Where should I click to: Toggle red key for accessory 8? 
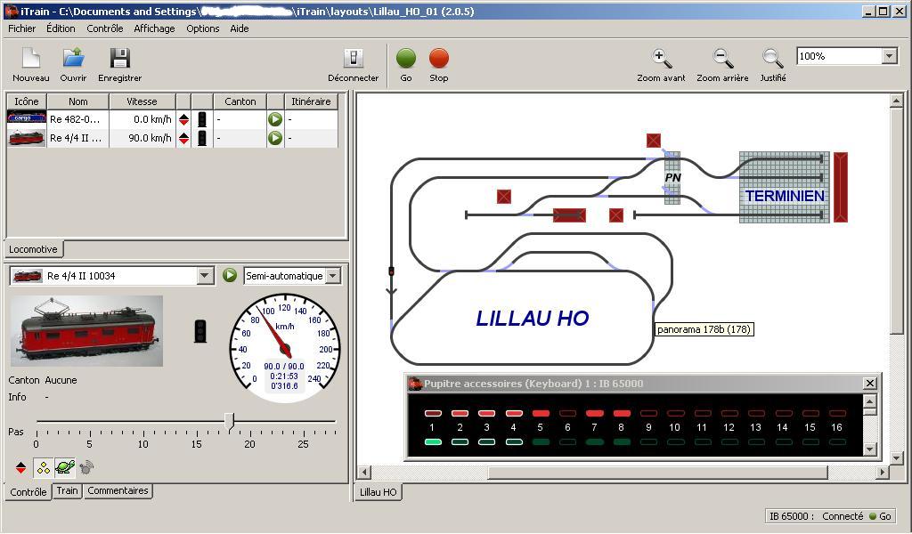(x=622, y=413)
